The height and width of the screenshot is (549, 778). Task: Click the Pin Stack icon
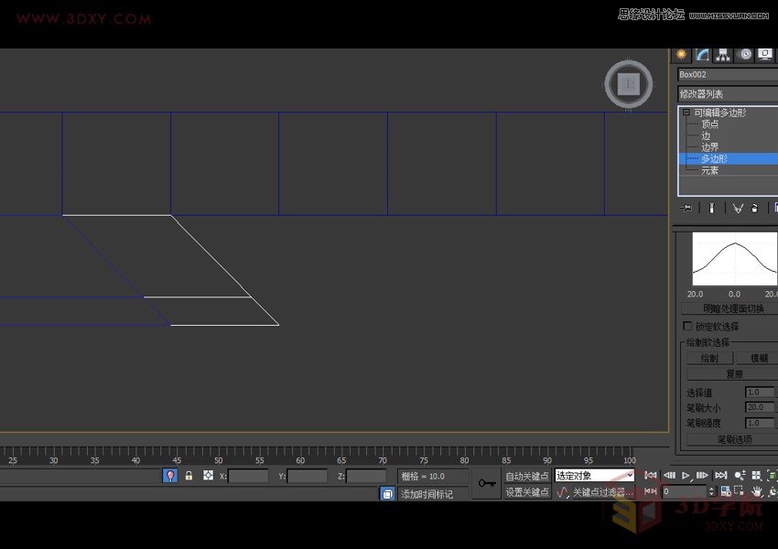coord(686,209)
